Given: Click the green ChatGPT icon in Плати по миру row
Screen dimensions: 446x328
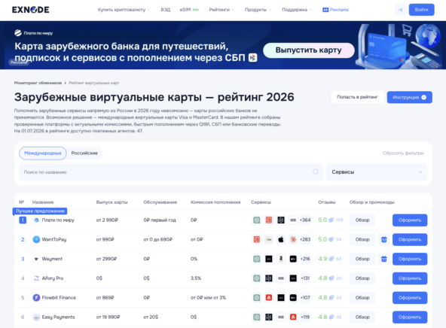Looking at the screenshot, I should 257,220.
